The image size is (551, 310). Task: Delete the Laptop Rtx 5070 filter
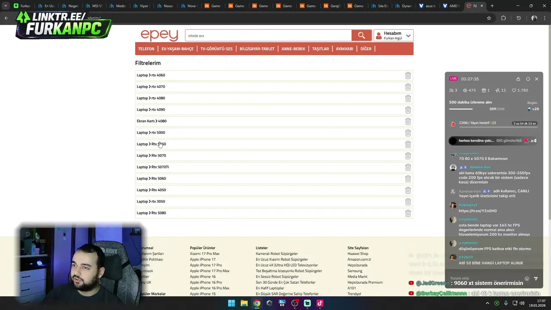(408, 156)
